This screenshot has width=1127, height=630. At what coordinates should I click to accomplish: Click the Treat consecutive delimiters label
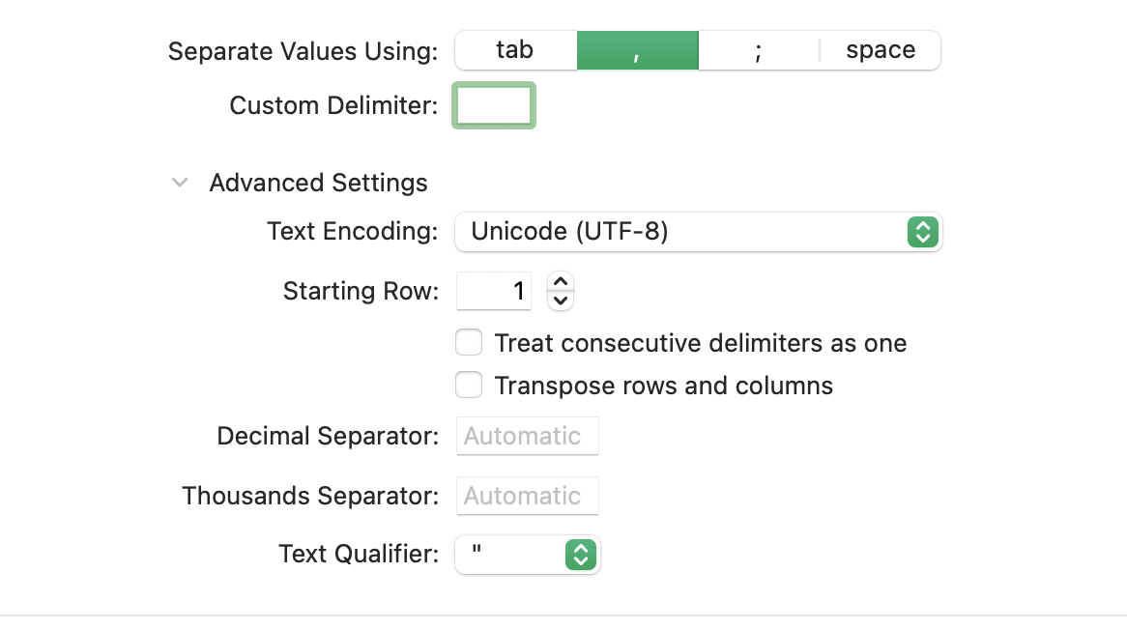701,343
